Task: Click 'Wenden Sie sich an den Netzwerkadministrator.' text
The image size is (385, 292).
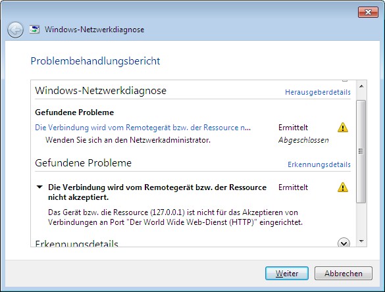Action: click(128, 140)
